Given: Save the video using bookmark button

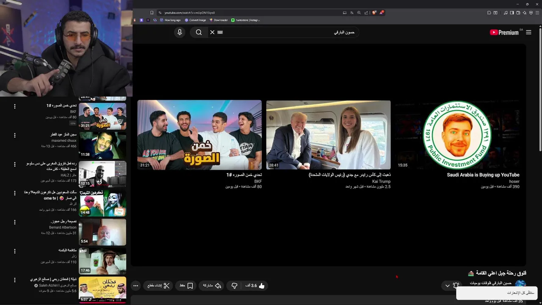Looking at the screenshot, I should coord(186,286).
